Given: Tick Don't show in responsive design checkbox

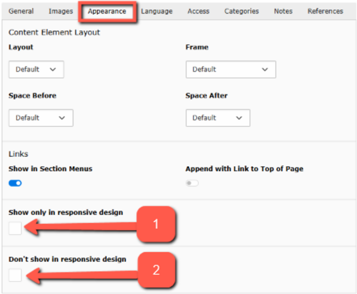Looking at the screenshot, I should (15, 275).
